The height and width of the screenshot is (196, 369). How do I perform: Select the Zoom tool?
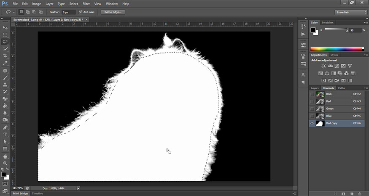[5, 163]
